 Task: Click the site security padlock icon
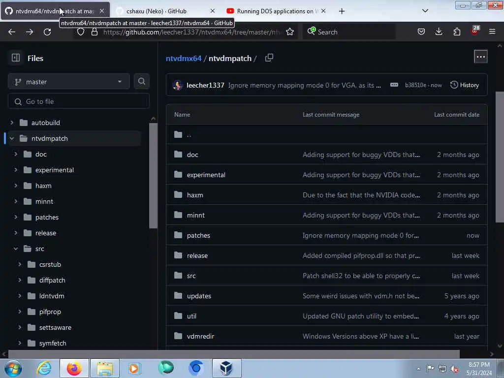pos(94,32)
